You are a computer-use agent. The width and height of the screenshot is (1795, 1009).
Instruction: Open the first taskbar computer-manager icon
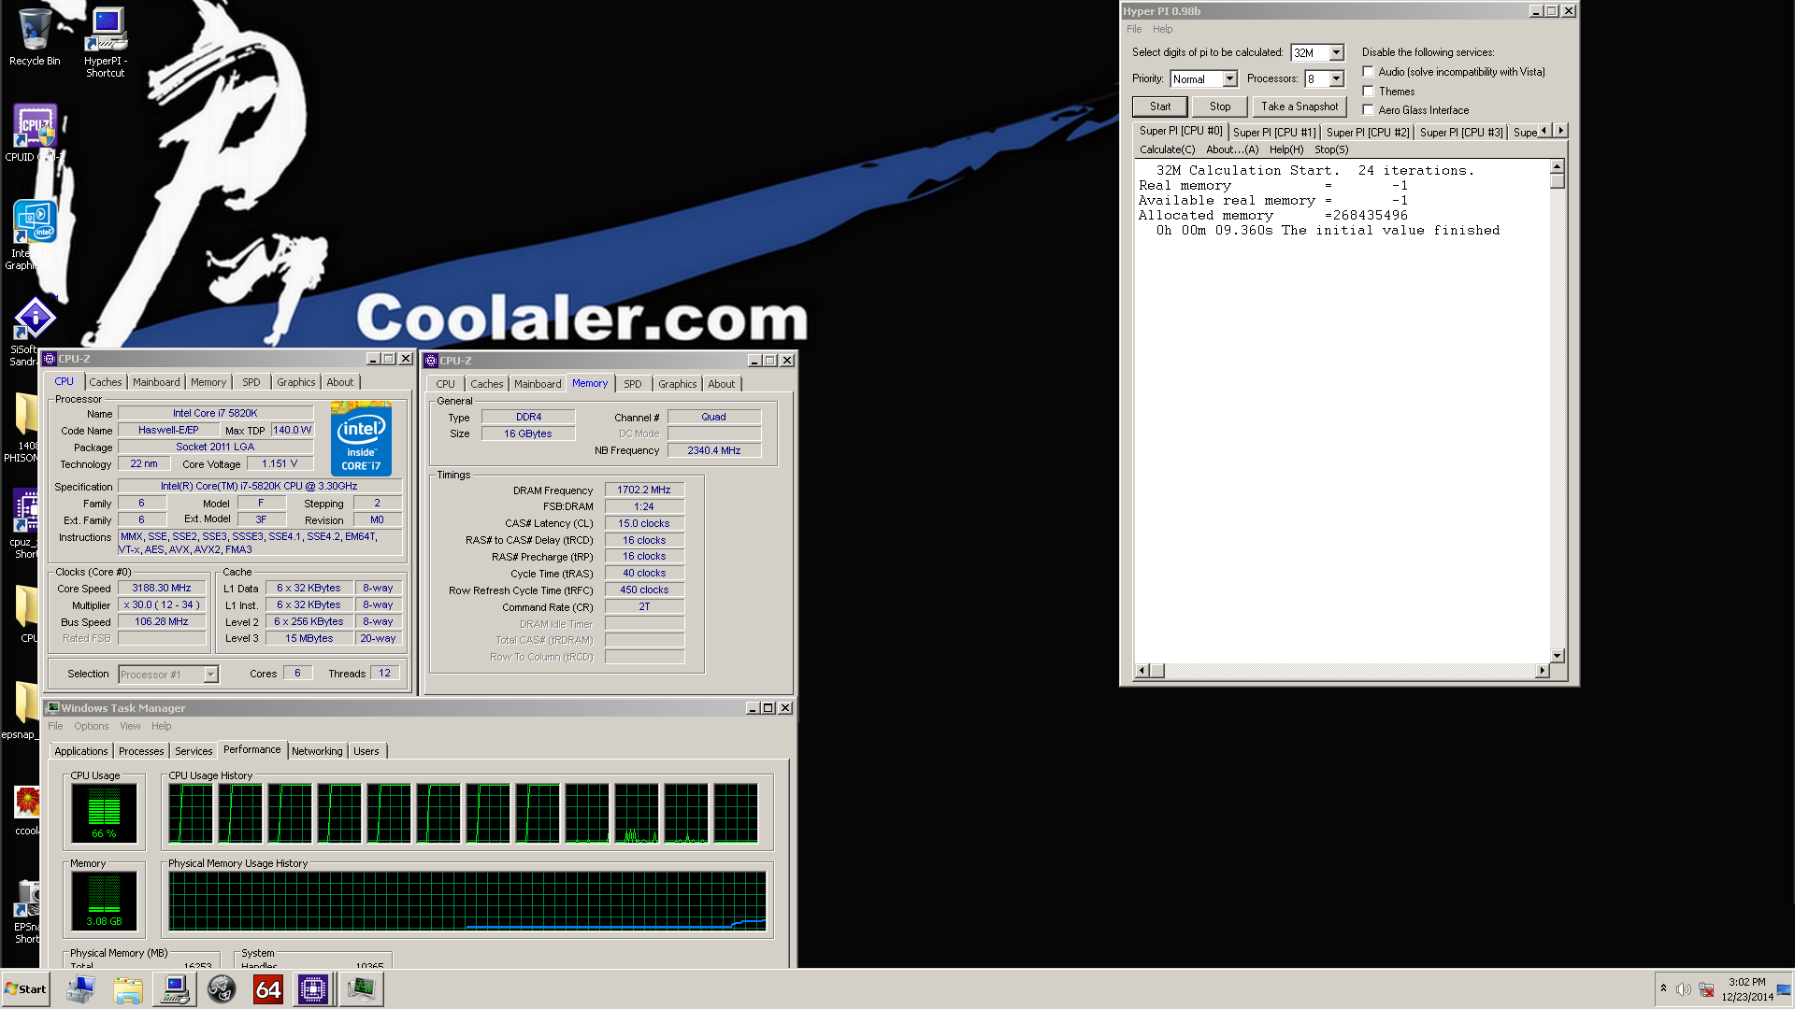click(80, 989)
